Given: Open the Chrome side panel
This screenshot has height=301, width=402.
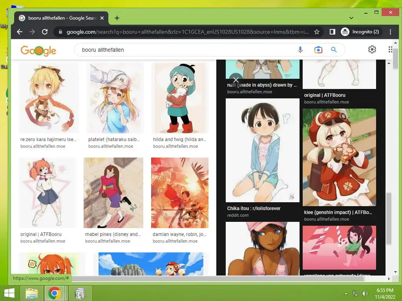Looking at the screenshot, I should click(332, 32).
